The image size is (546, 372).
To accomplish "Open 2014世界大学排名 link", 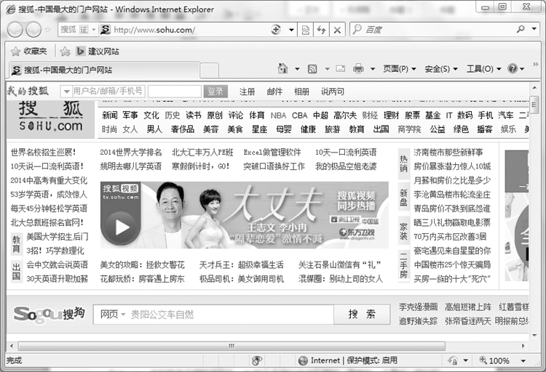I will 131,153.
